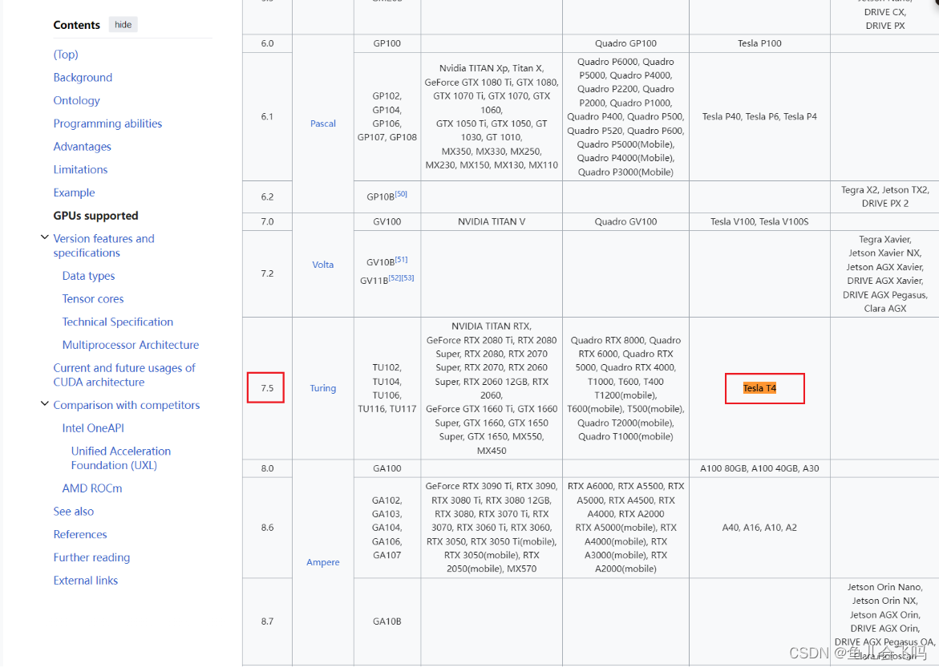The height and width of the screenshot is (668, 939).
Task: Click A100 80GB, A100 40GB, A30 cell
Action: tap(759, 468)
